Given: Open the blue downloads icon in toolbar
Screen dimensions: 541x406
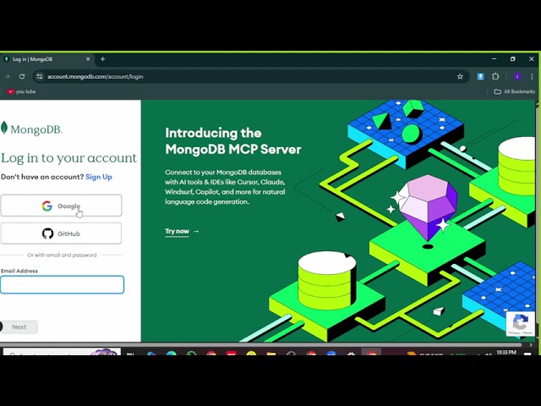Looking at the screenshot, I should (x=480, y=76).
